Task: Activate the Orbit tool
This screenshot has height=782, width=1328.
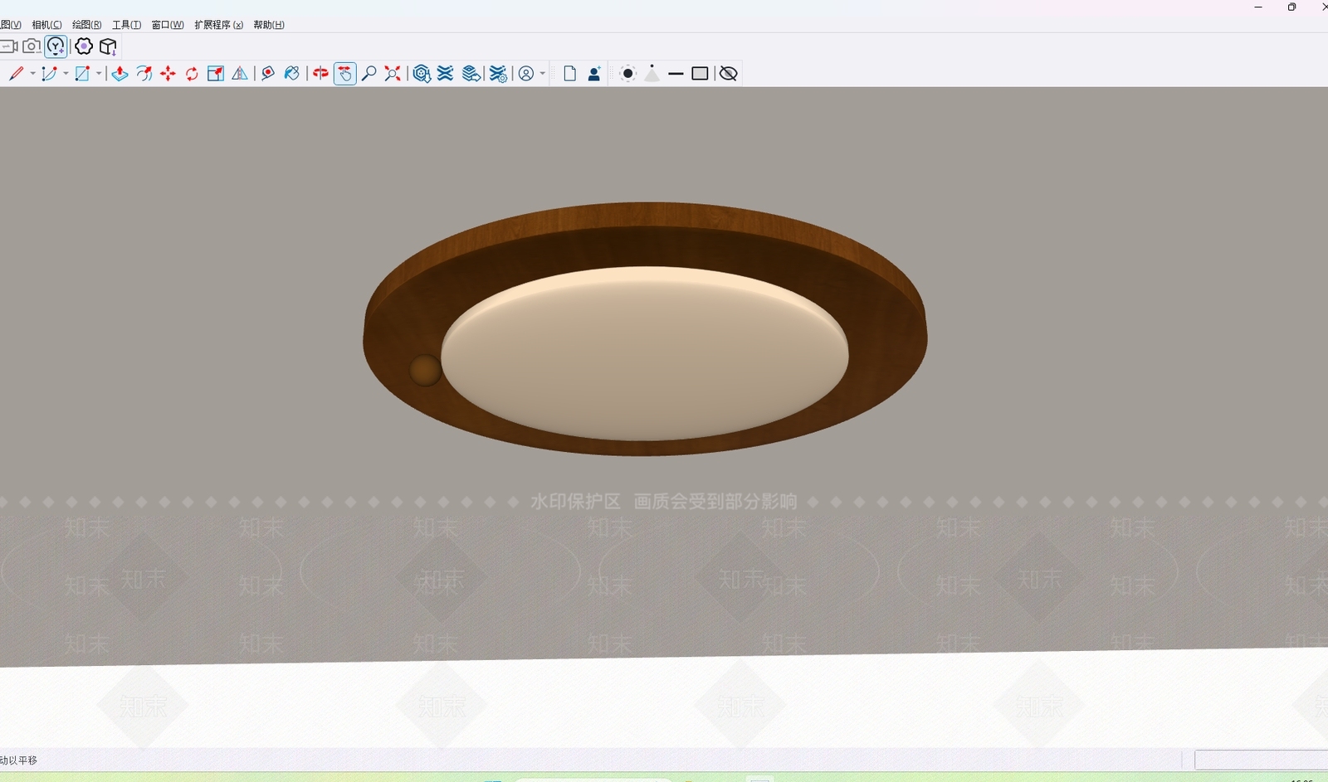Action: click(x=320, y=74)
